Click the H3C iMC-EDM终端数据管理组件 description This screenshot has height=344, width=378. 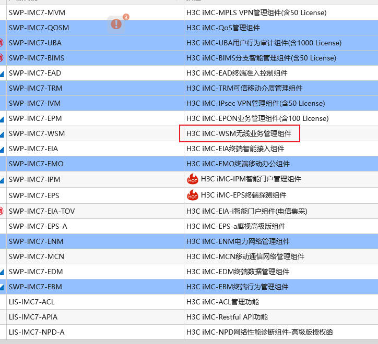point(238,272)
